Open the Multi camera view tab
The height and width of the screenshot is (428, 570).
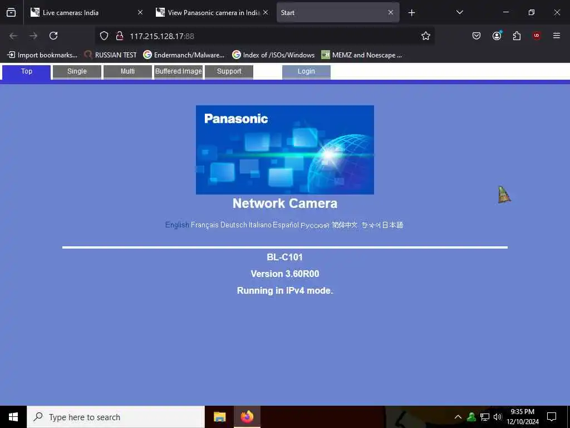(x=127, y=72)
